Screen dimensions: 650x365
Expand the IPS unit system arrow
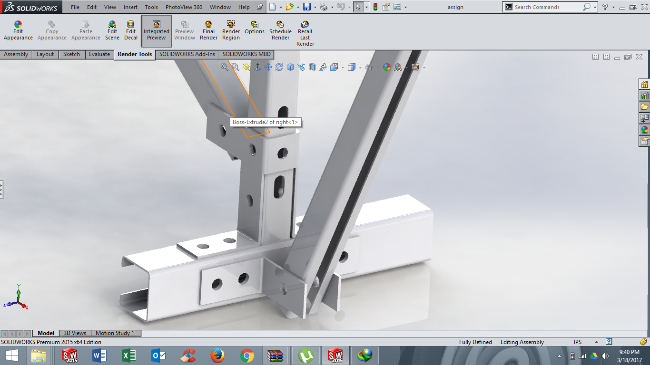(596, 342)
